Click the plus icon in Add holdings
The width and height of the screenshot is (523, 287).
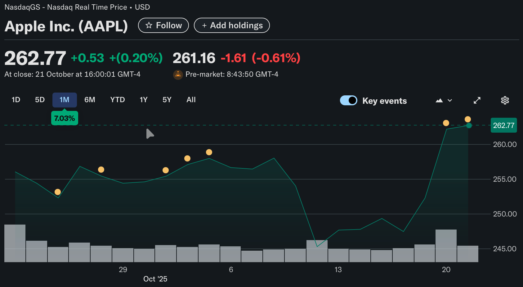pos(204,25)
